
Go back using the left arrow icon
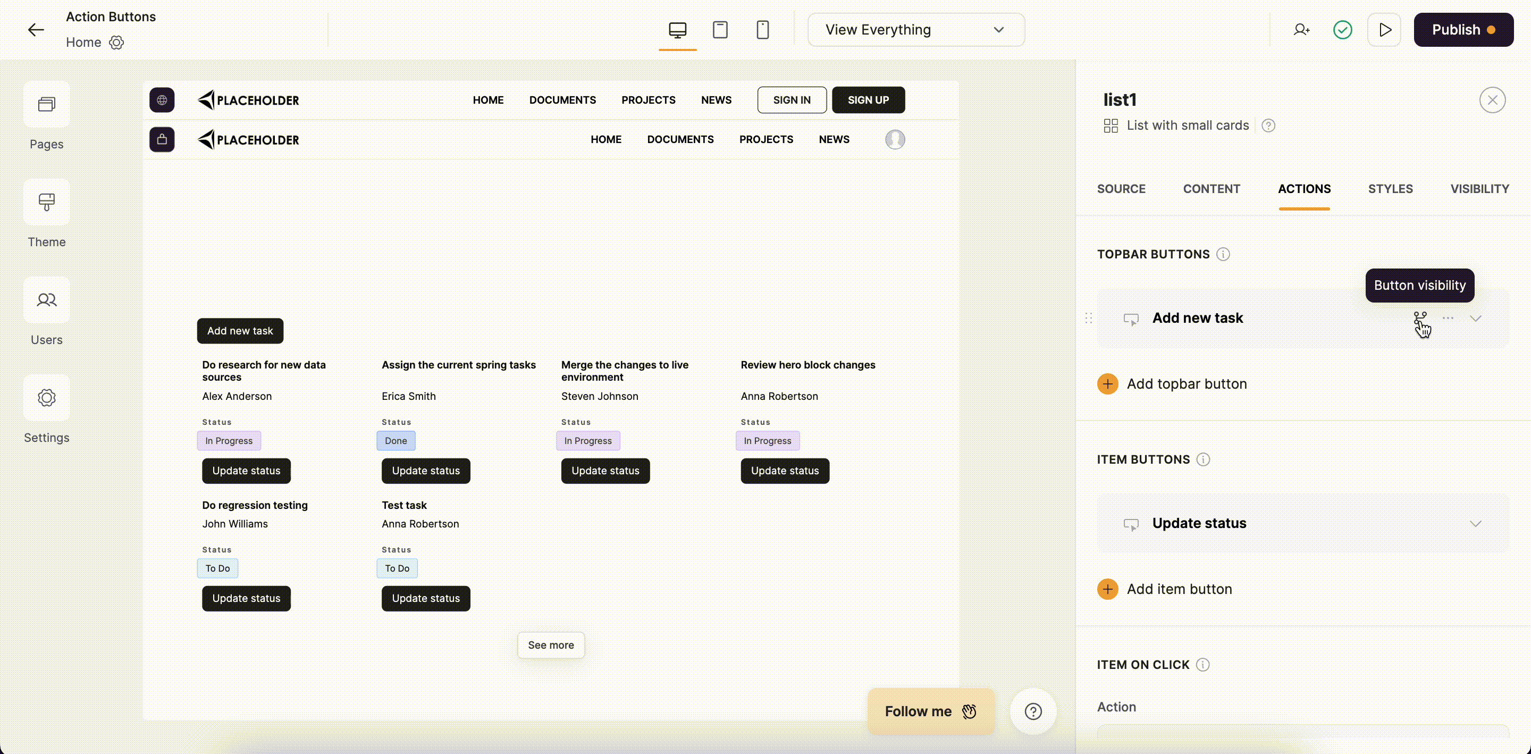[x=36, y=30]
